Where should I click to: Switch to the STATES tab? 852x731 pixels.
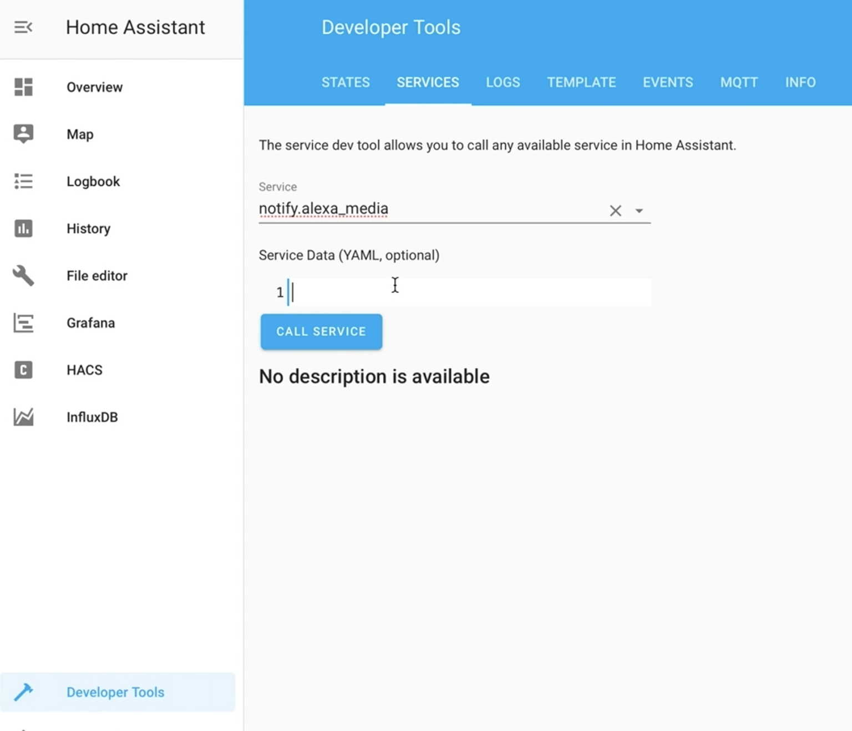coord(345,82)
